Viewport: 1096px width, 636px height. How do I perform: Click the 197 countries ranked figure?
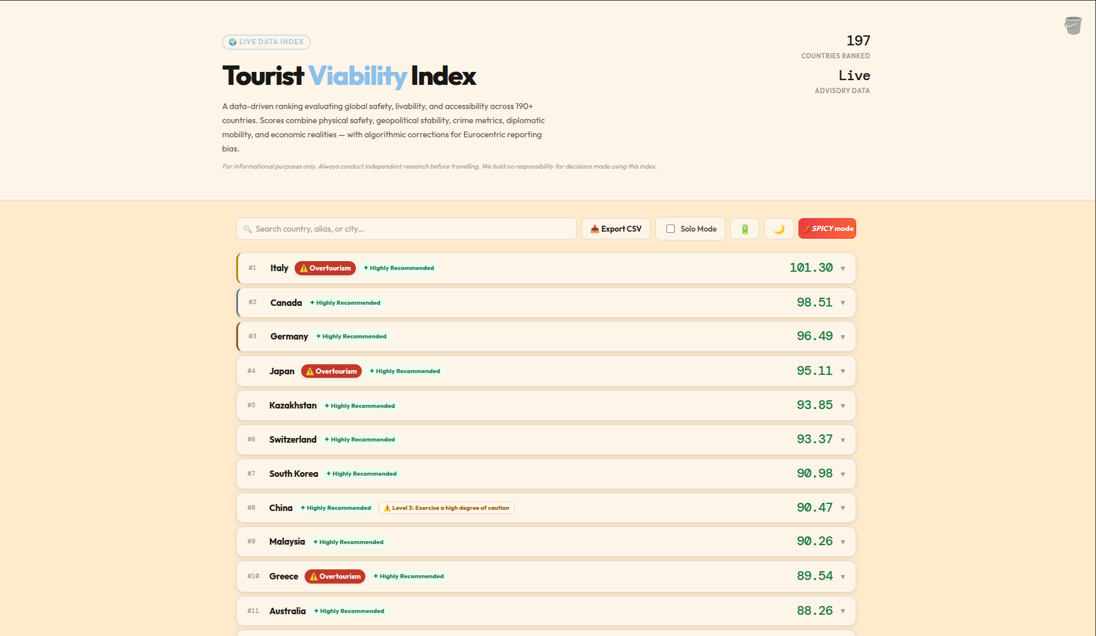tap(858, 41)
